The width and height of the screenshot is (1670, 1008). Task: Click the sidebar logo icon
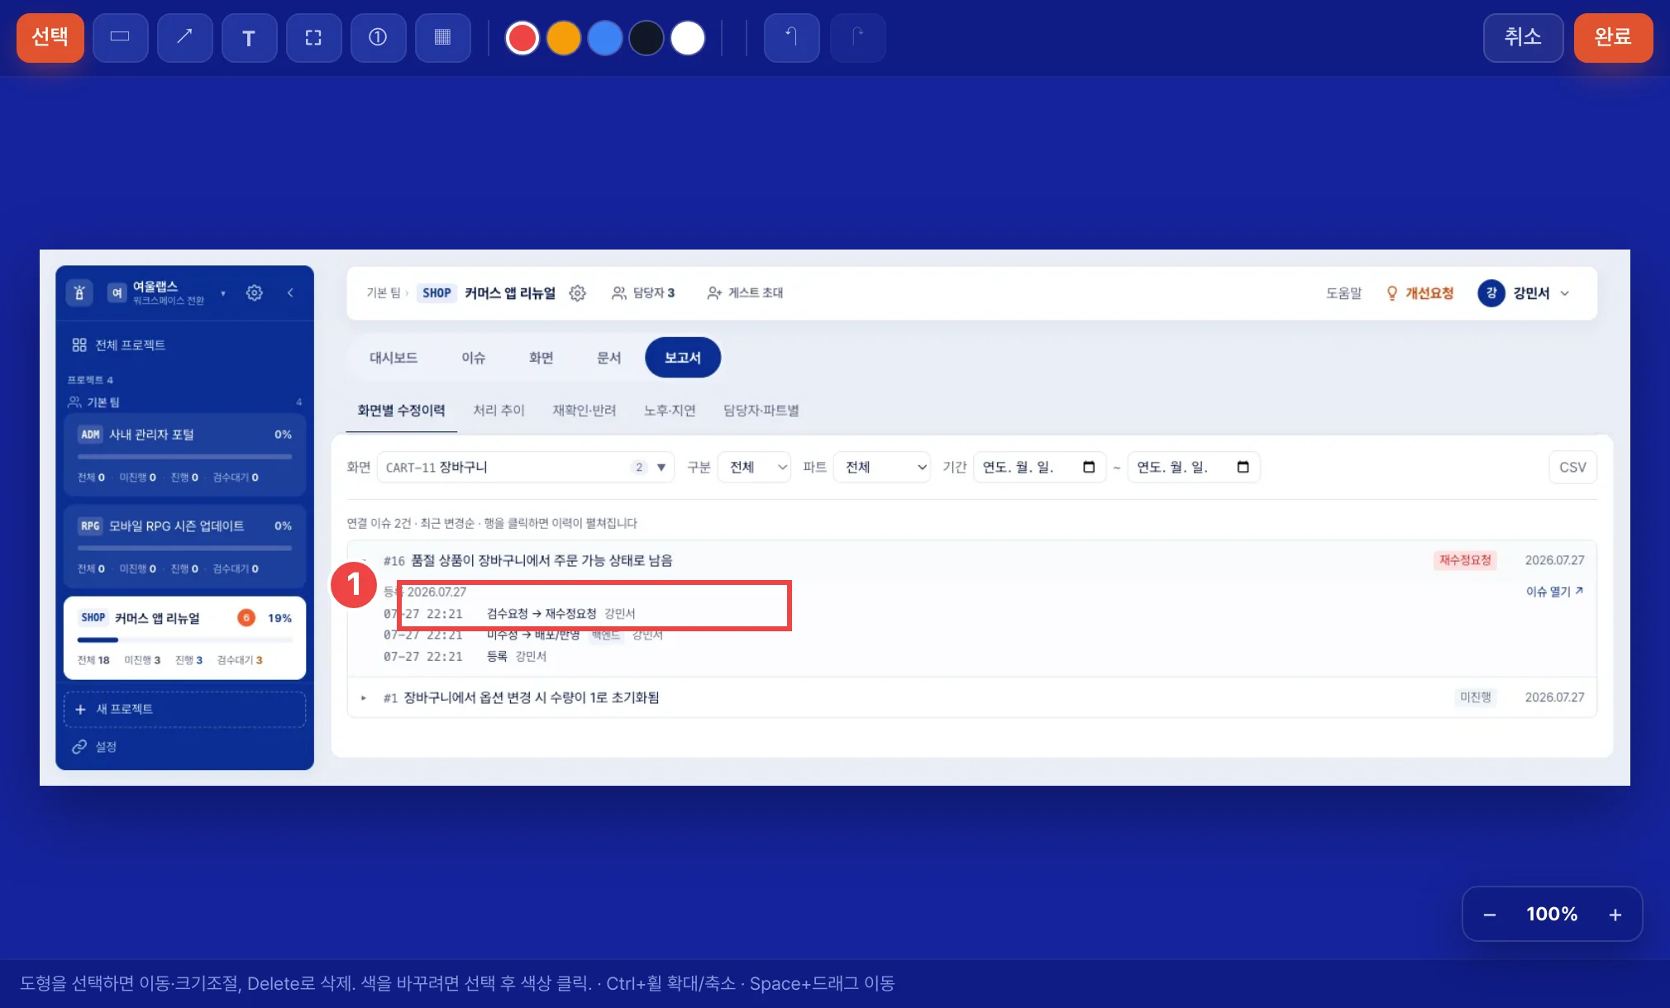[x=79, y=292]
